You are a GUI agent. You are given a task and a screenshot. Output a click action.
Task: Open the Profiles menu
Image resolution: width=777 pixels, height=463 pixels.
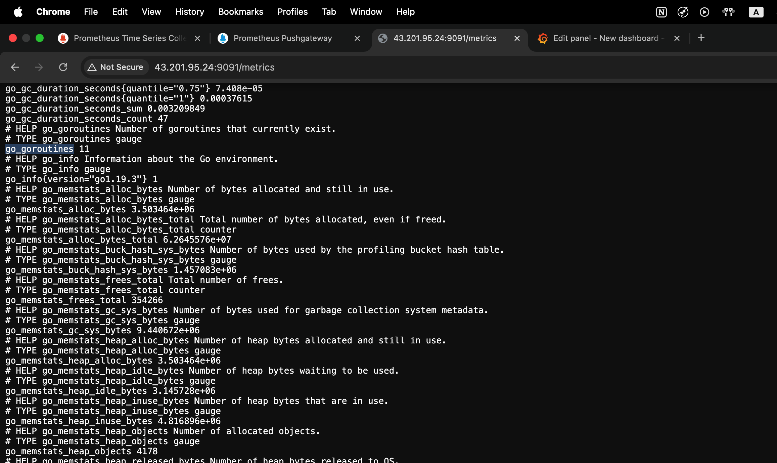tap(292, 12)
